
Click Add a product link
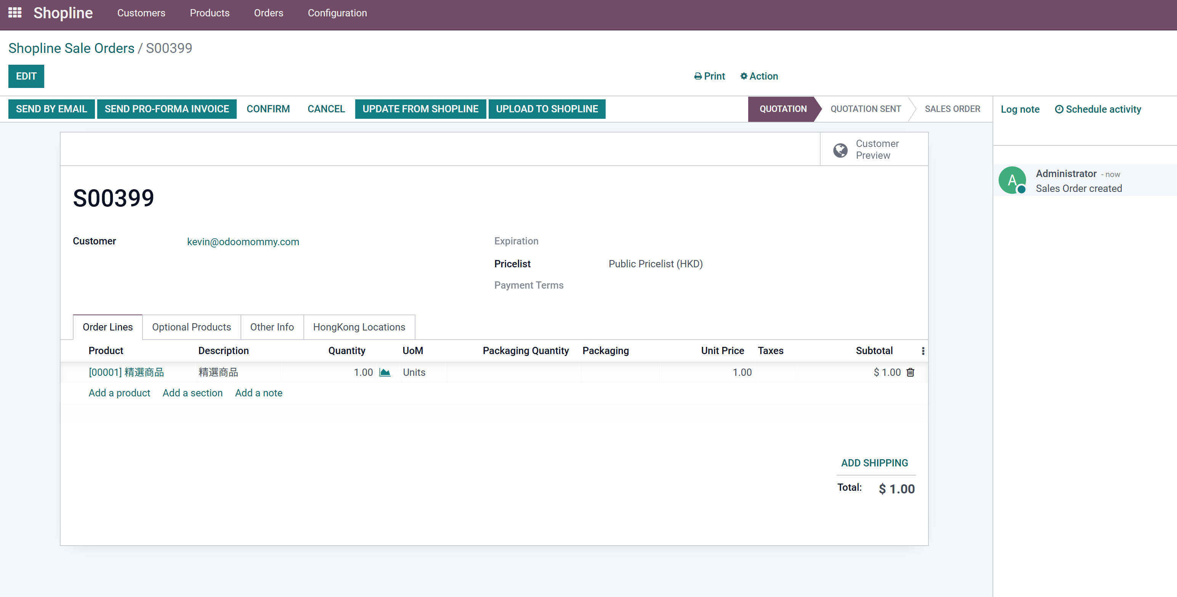(x=119, y=393)
